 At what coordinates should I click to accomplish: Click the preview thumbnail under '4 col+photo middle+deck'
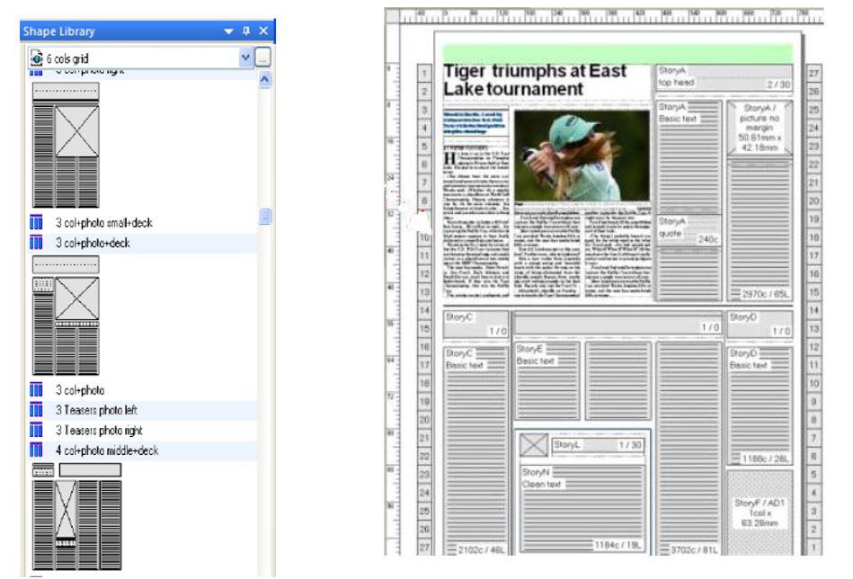[76, 516]
